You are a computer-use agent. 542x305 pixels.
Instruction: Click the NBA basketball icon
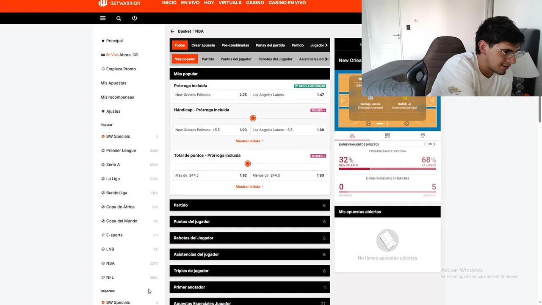(x=103, y=263)
